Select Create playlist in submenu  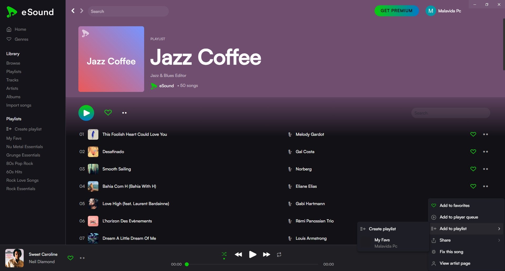pyautogui.click(x=393, y=229)
